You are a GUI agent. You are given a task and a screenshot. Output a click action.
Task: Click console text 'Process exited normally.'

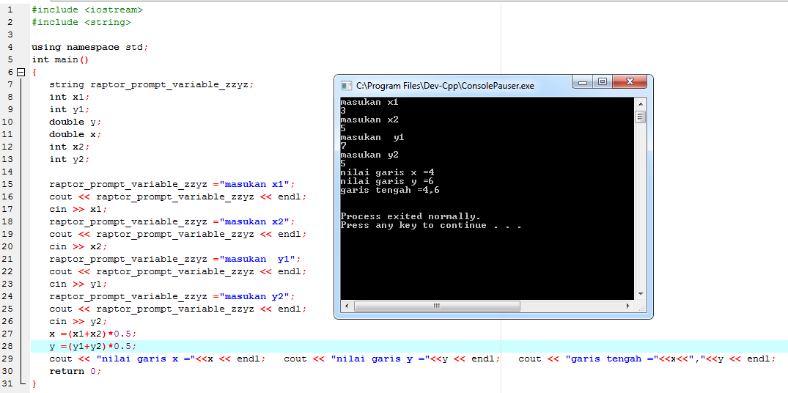(x=410, y=216)
